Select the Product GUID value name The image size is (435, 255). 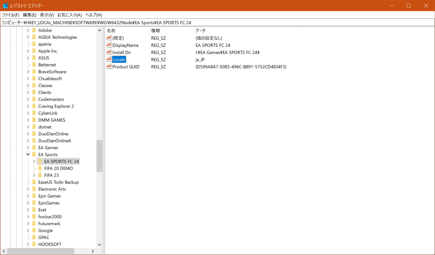(x=126, y=67)
